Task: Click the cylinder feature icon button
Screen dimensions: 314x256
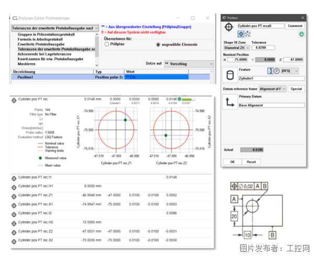Action: tap(228, 75)
